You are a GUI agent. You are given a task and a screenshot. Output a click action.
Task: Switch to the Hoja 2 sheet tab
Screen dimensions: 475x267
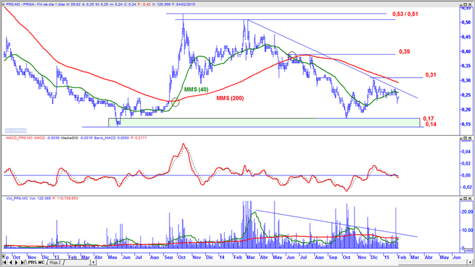click(x=56, y=262)
